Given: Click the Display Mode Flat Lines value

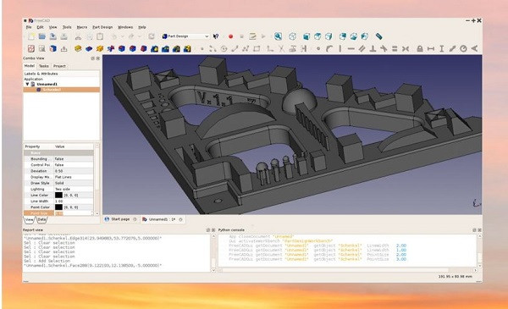Looking at the screenshot, I should pos(74,177).
